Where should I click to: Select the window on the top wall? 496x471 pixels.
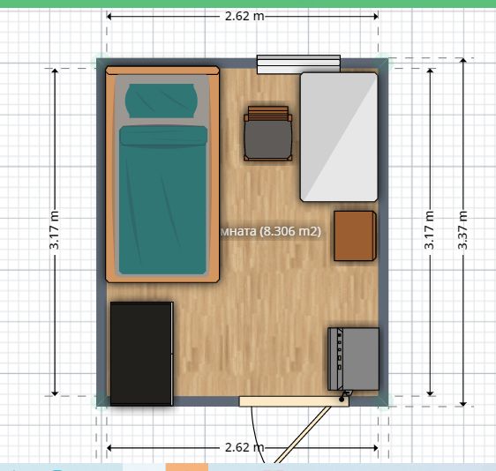(298, 64)
